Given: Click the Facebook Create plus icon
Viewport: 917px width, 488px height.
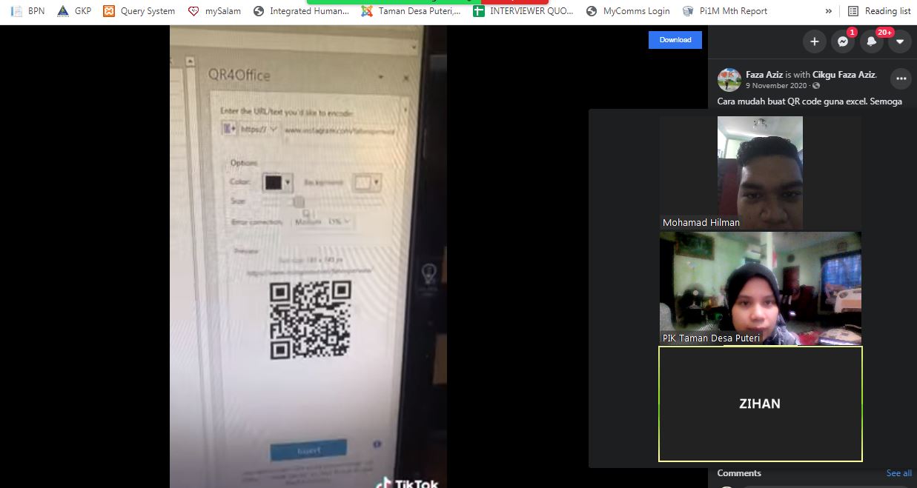Looking at the screenshot, I should click(x=814, y=41).
